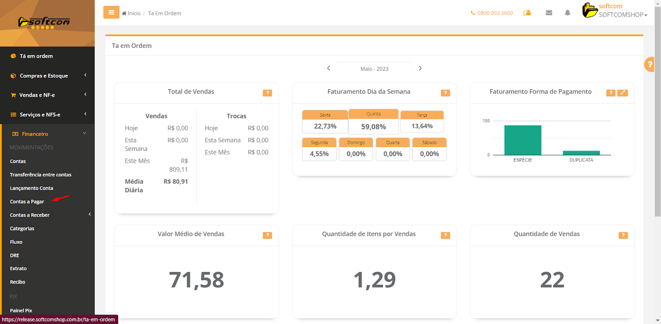Click the orange hamburger menu button
This screenshot has height=324, width=661.
111,12
